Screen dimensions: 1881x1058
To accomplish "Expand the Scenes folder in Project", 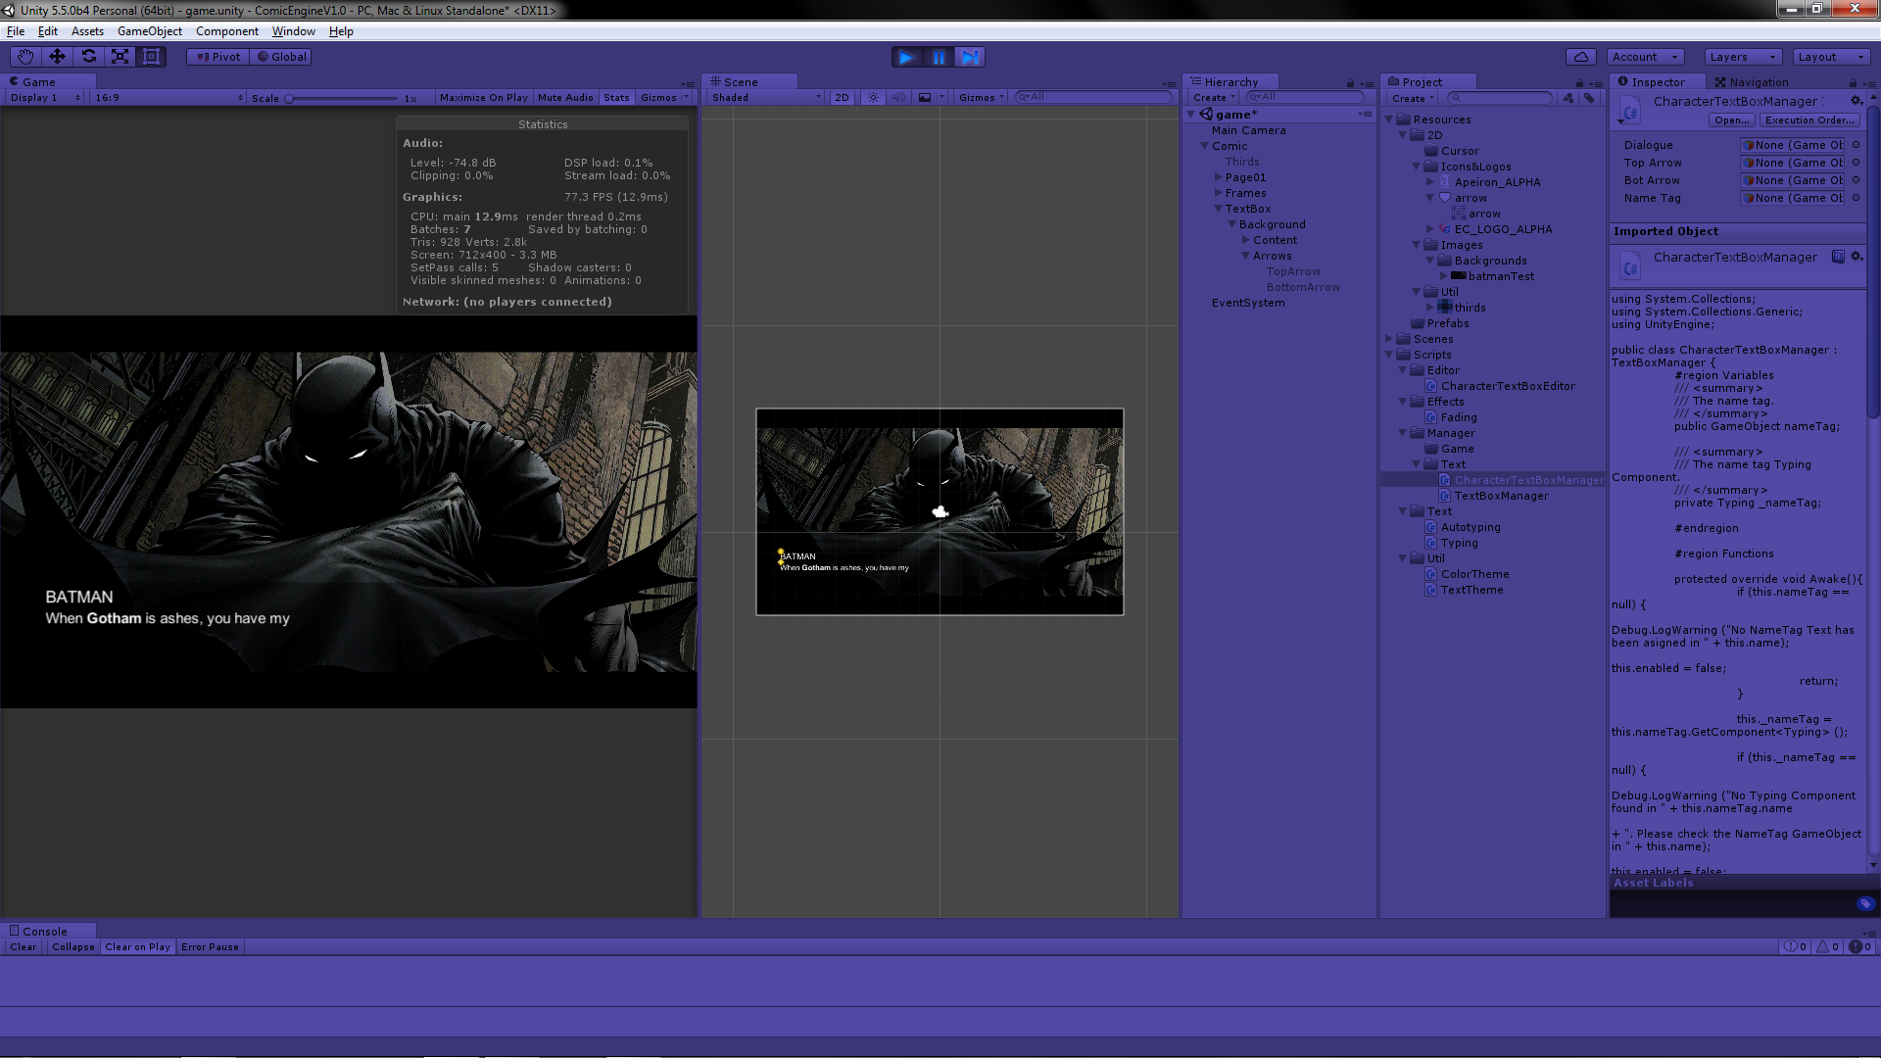I will (1388, 339).
